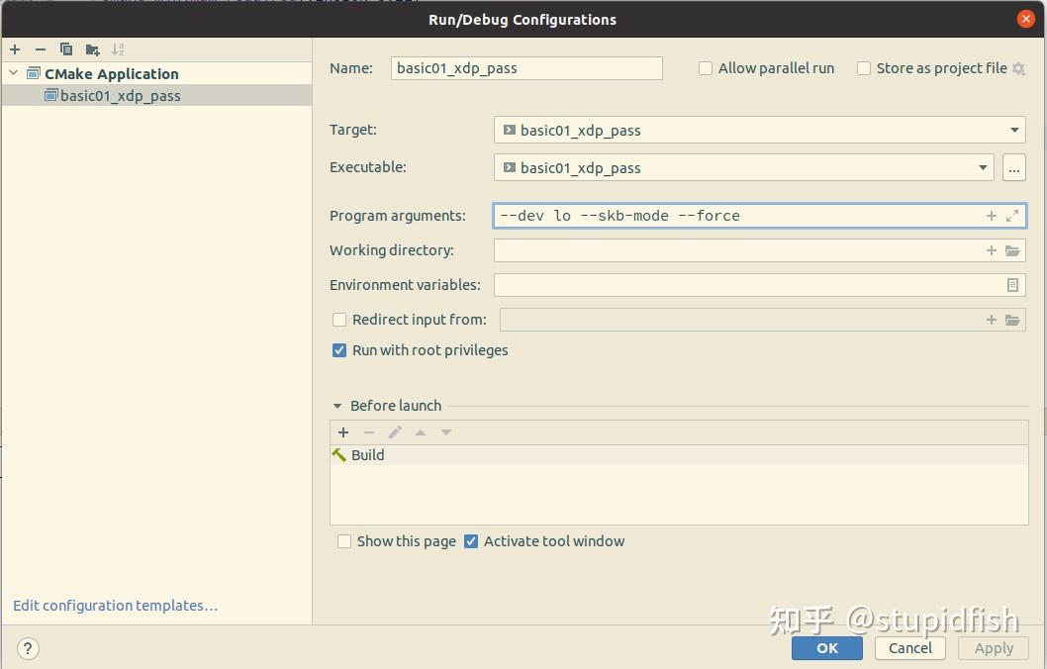Open the Executable dropdown

(x=983, y=167)
